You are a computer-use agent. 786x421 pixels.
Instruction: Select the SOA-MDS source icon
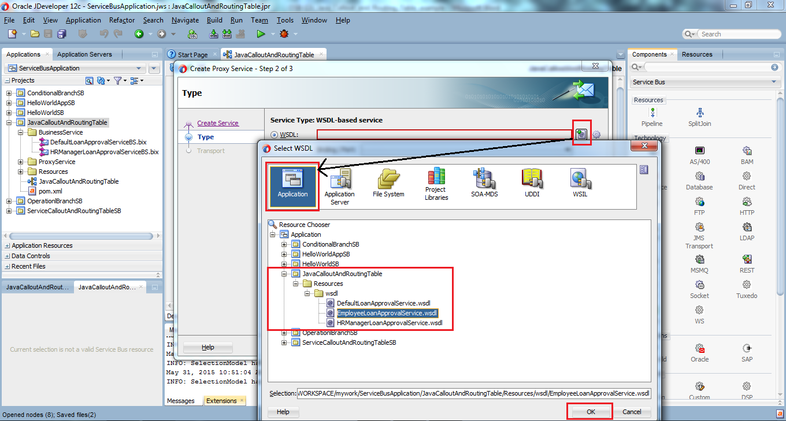[x=484, y=184]
